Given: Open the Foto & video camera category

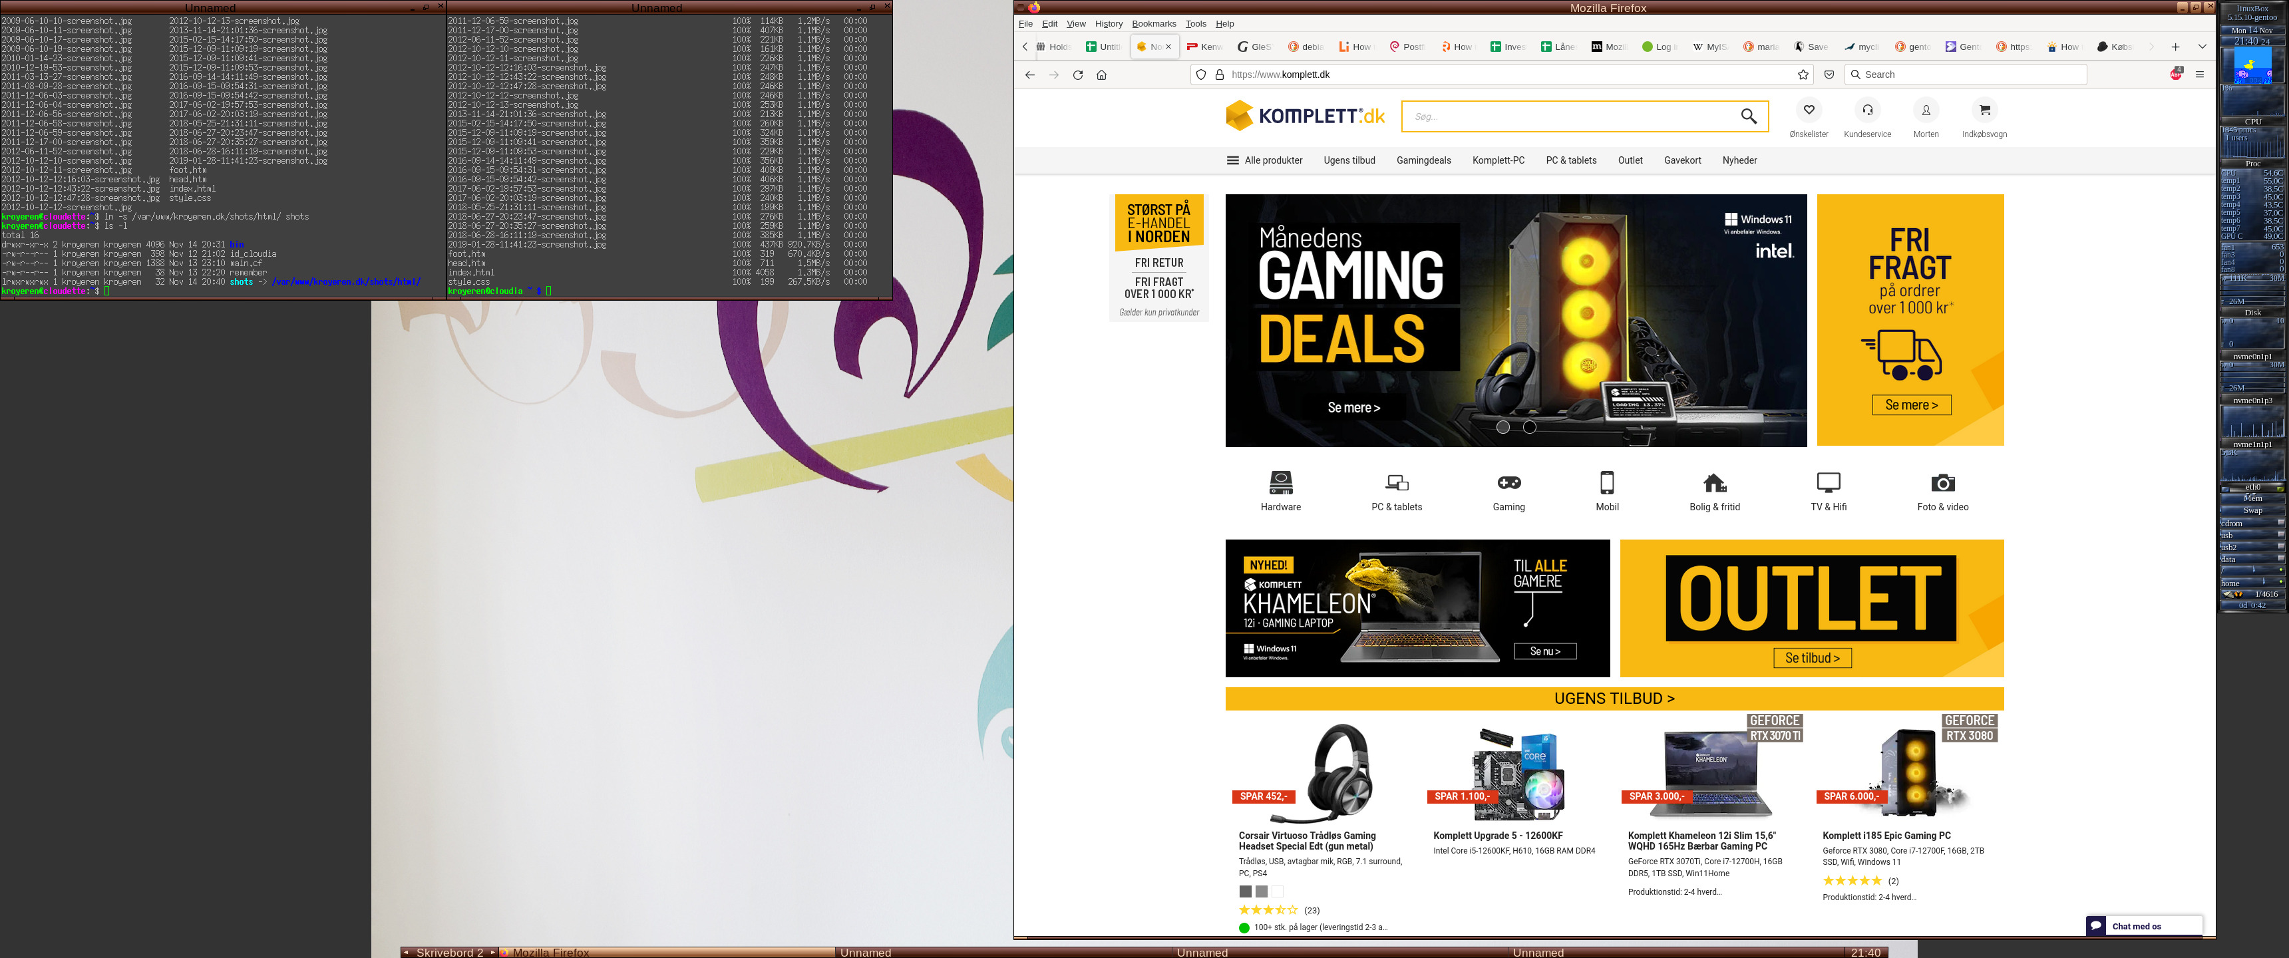Looking at the screenshot, I should point(1942,482).
